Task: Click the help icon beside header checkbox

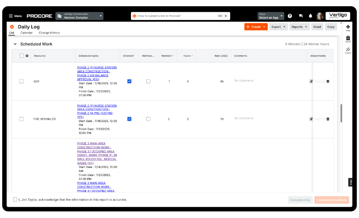Action: pyautogui.click(x=27, y=56)
